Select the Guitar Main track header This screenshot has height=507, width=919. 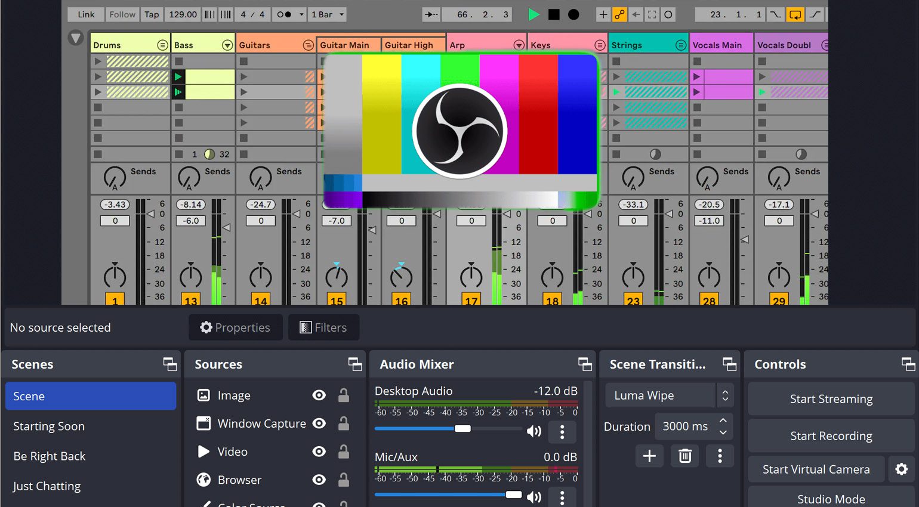[349, 45]
